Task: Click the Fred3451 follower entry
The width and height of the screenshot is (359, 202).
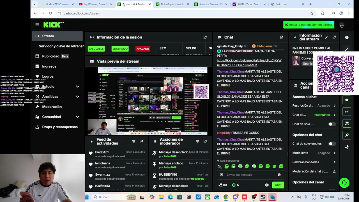Action: click(116, 154)
